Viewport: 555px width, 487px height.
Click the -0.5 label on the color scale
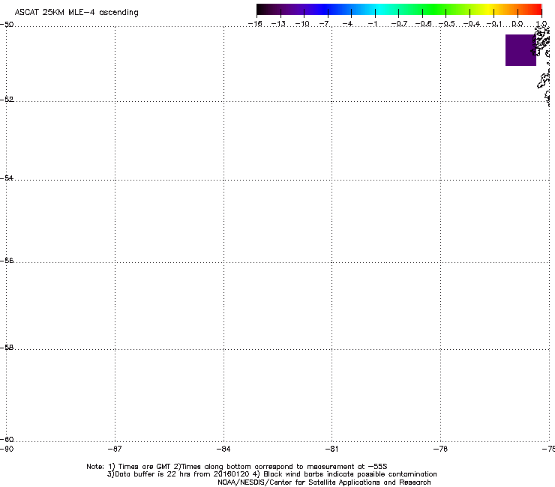point(447,24)
